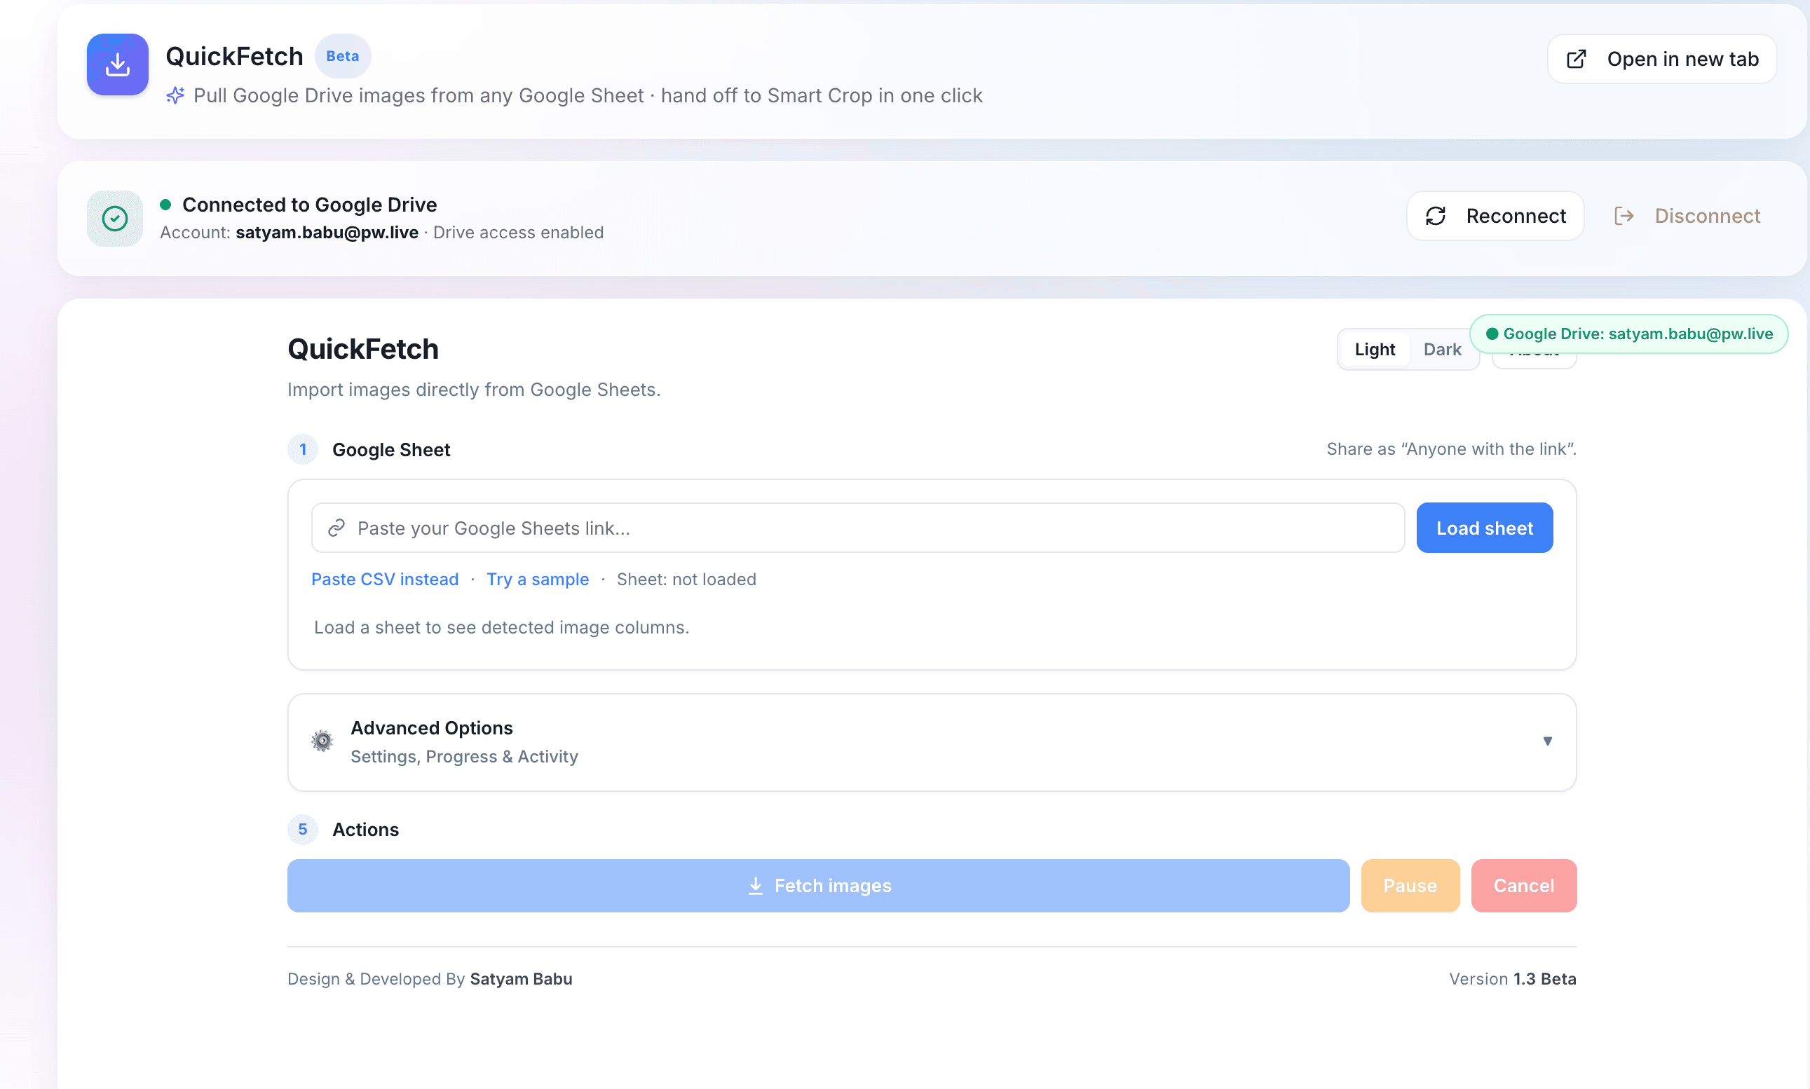The image size is (1810, 1089).
Task: Click the green check circle status icon
Action: 114,219
